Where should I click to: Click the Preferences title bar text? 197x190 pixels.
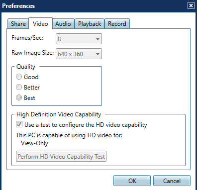[18, 6]
